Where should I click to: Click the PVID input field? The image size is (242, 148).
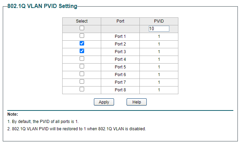coord(159,29)
